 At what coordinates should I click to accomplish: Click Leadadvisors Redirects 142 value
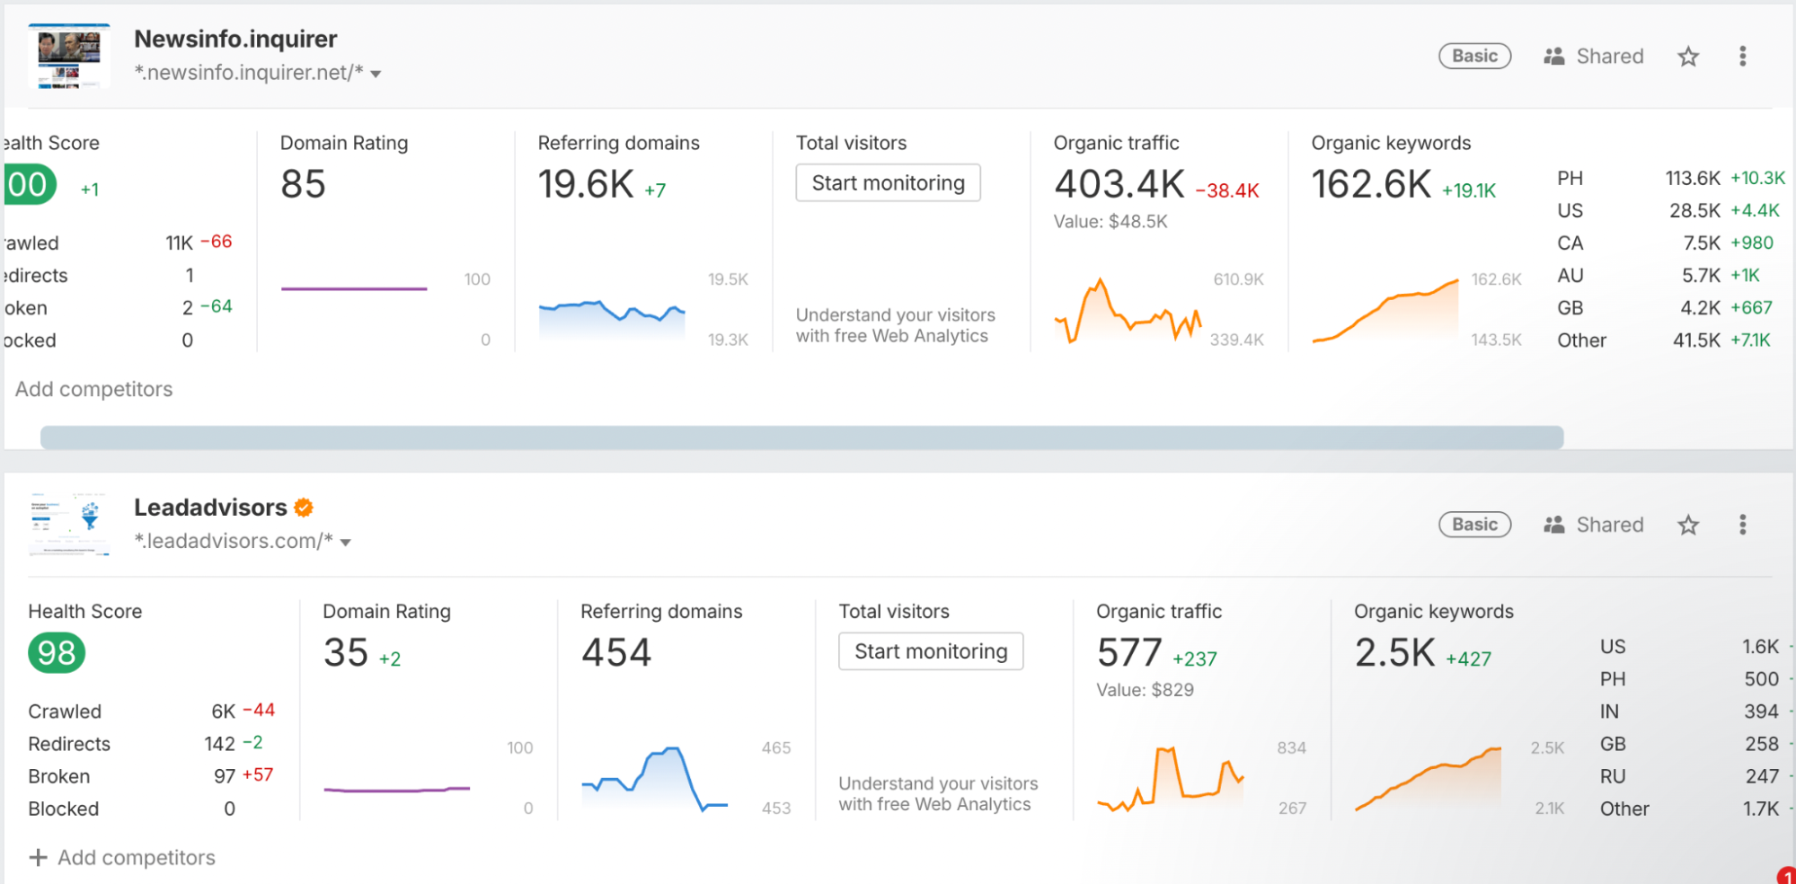pos(220,744)
